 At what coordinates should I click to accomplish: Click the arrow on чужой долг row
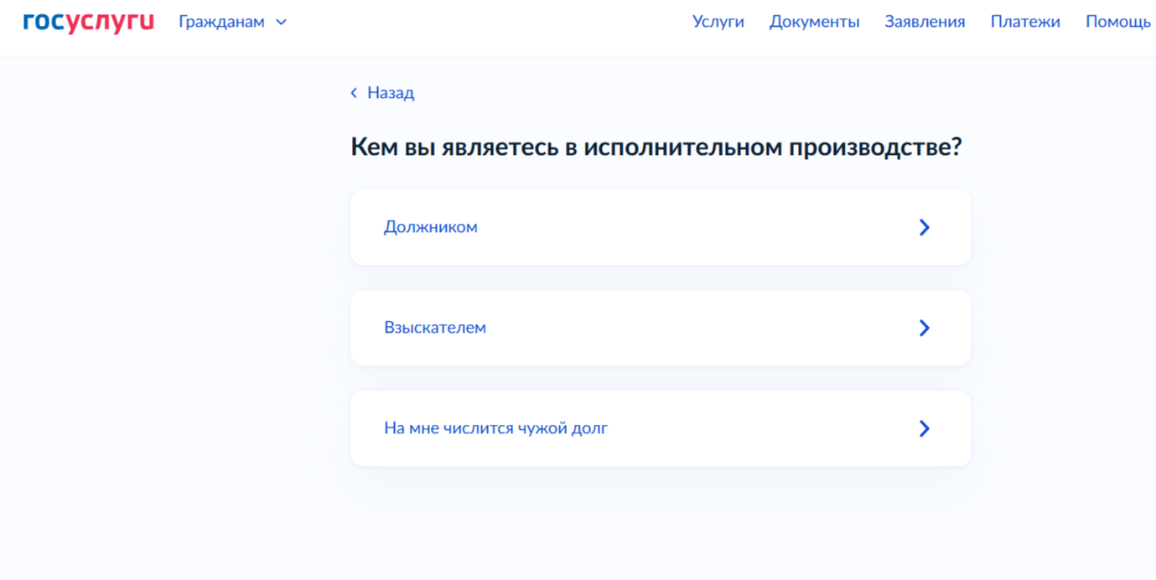coord(924,428)
